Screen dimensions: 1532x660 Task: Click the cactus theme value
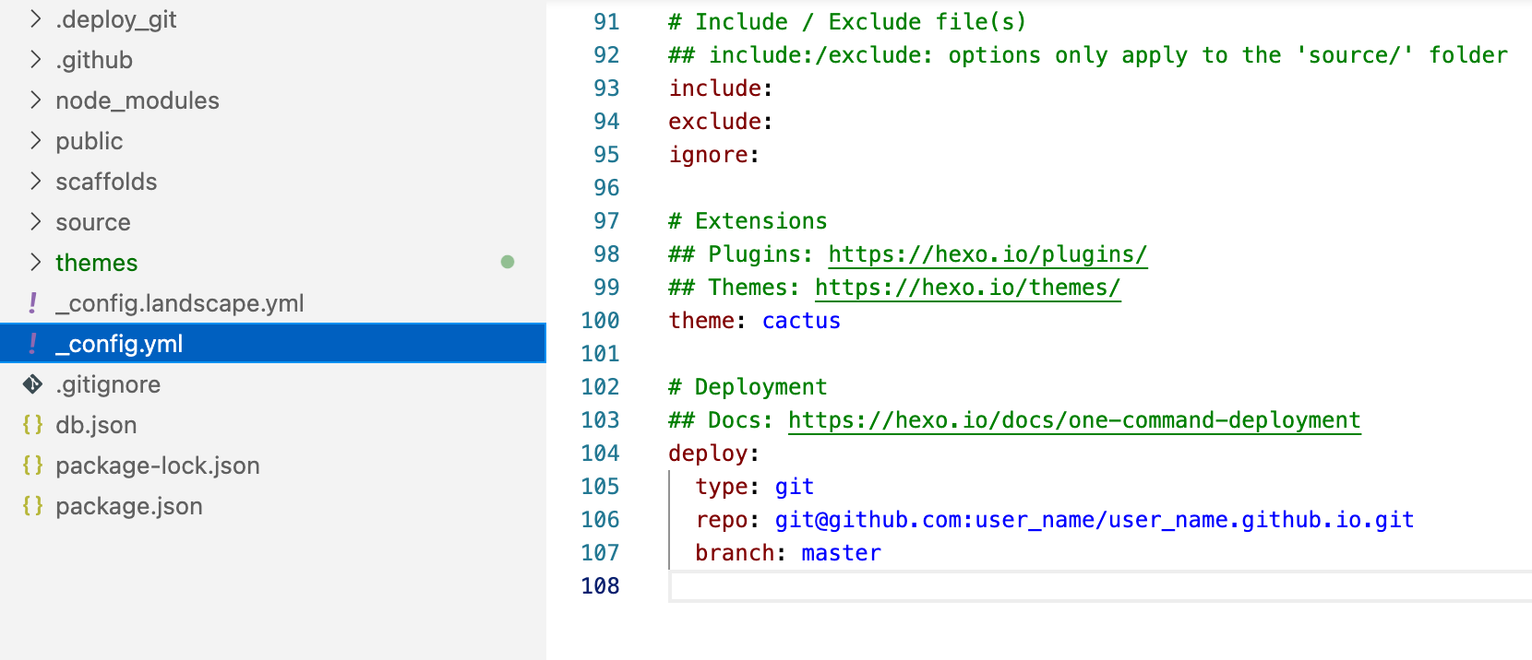point(801,321)
